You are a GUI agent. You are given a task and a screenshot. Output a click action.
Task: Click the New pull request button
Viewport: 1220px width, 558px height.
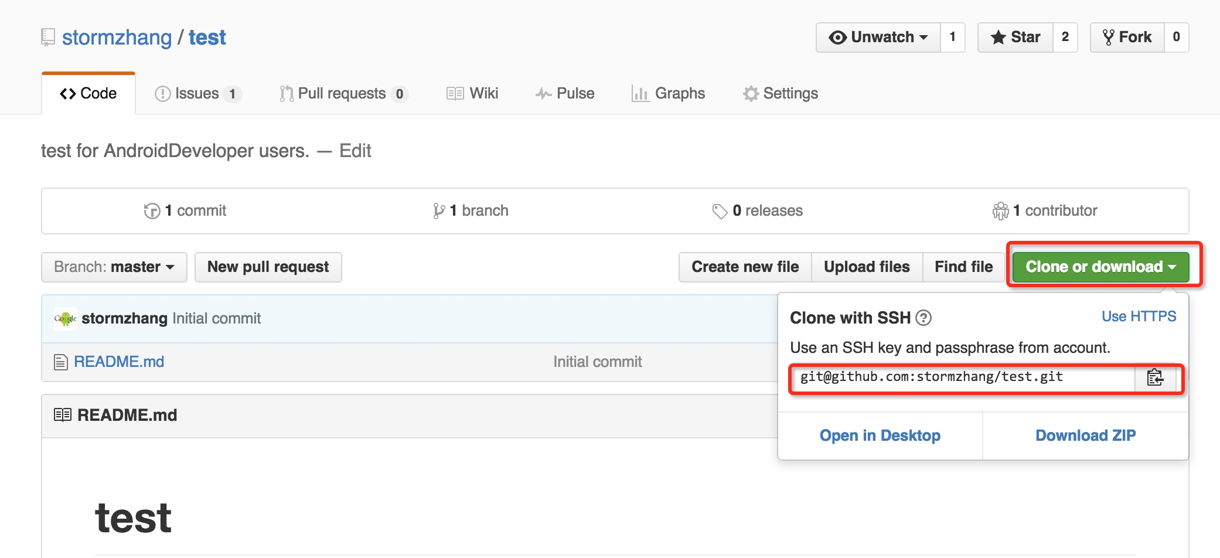(x=268, y=267)
